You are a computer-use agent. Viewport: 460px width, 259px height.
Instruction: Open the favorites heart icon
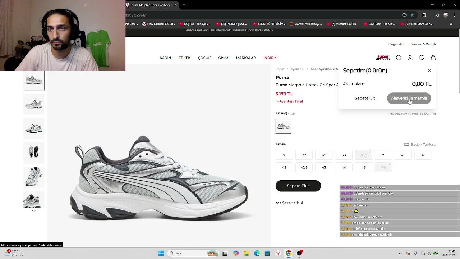[x=422, y=58]
